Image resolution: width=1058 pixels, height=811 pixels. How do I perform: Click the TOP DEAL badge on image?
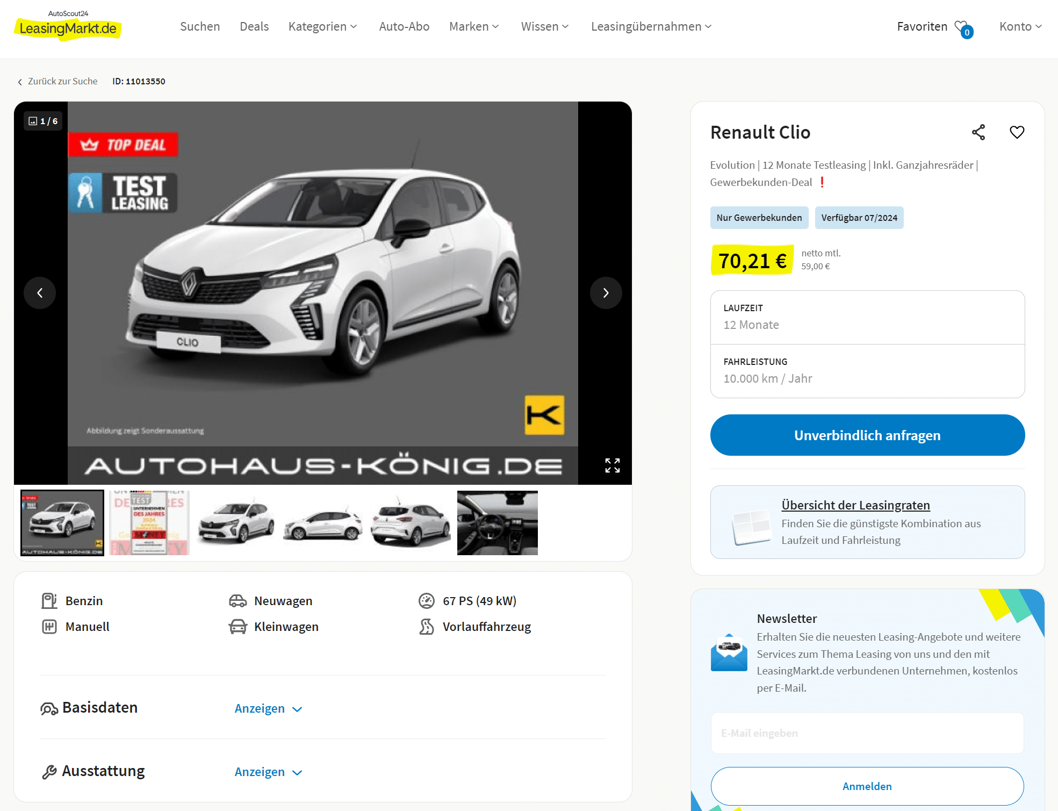(x=123, y=145)
